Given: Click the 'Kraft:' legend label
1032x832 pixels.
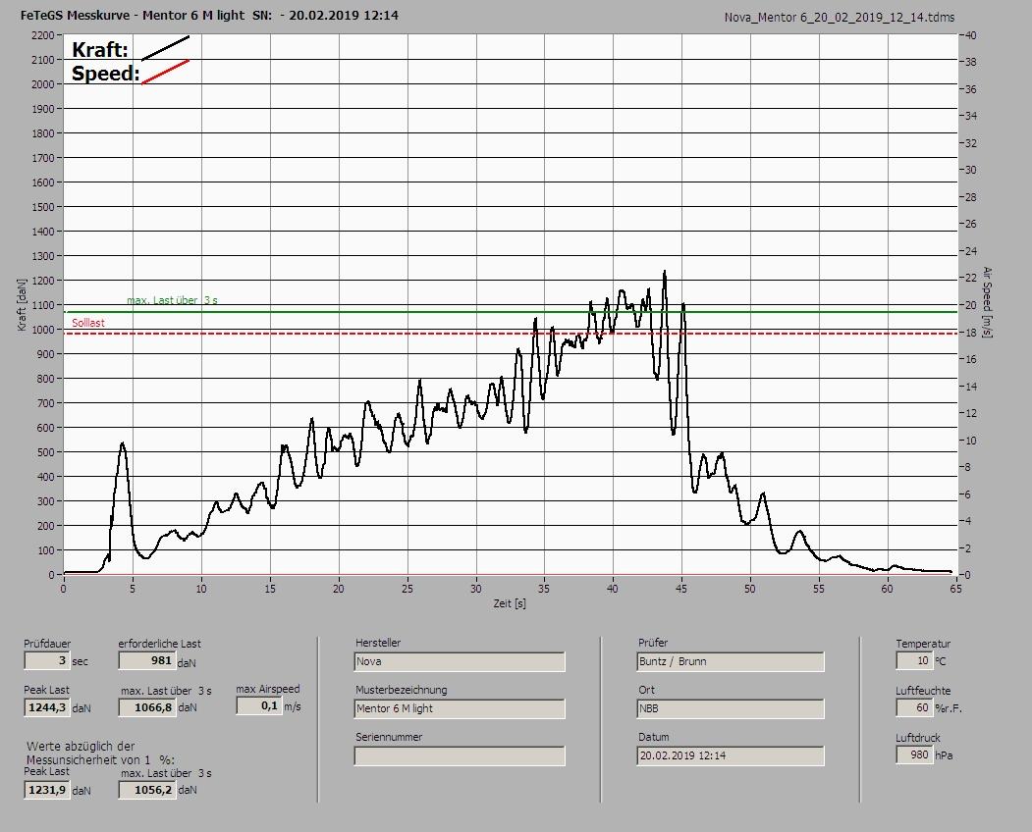Looking at the screenshot, I should coord(100,50).
